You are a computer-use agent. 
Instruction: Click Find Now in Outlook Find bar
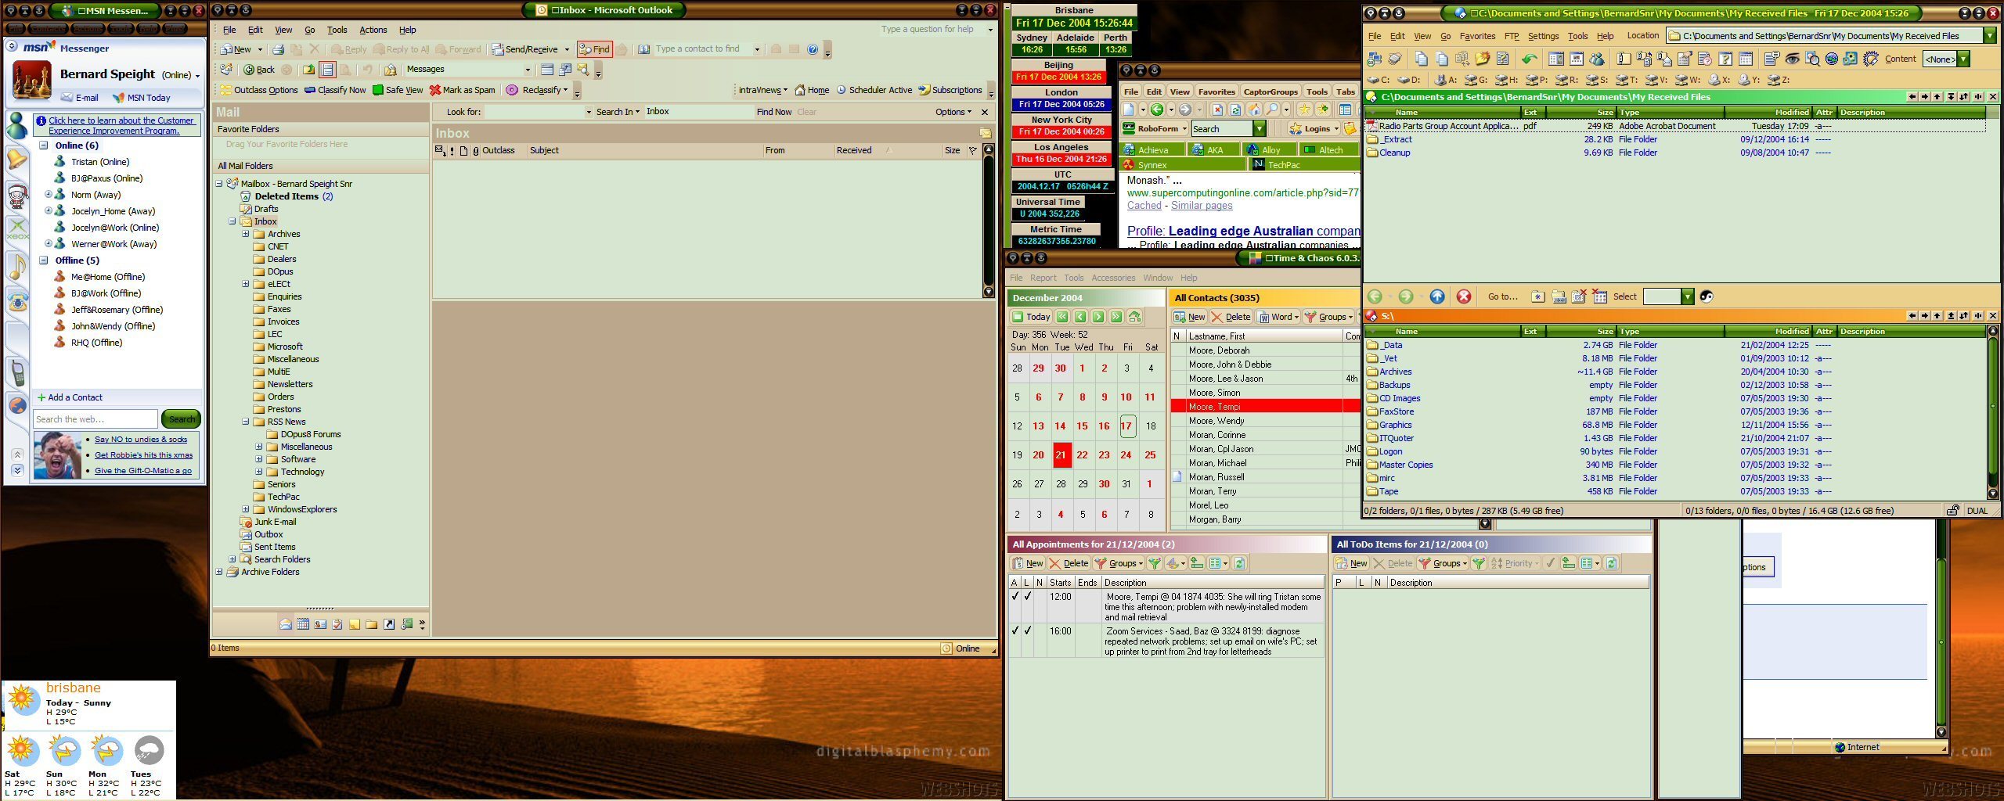pyautogui.click(x=773, y=112)
